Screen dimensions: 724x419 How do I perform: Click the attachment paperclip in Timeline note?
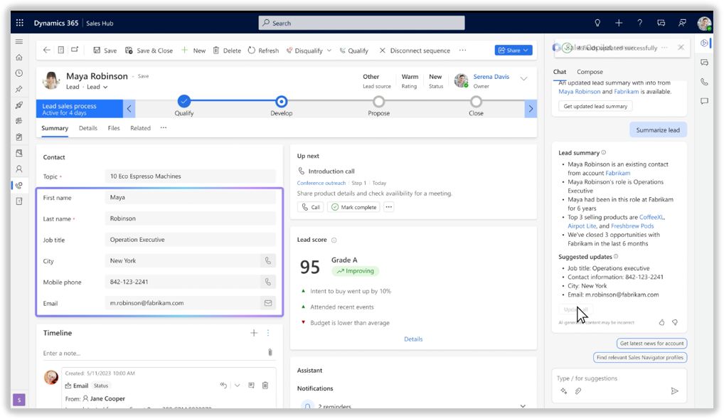click(270, 352)
